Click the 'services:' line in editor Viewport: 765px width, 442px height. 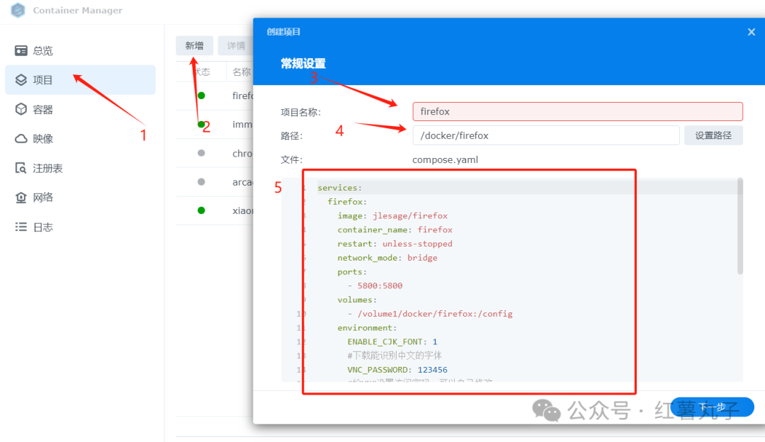click(x=339, y=188)
